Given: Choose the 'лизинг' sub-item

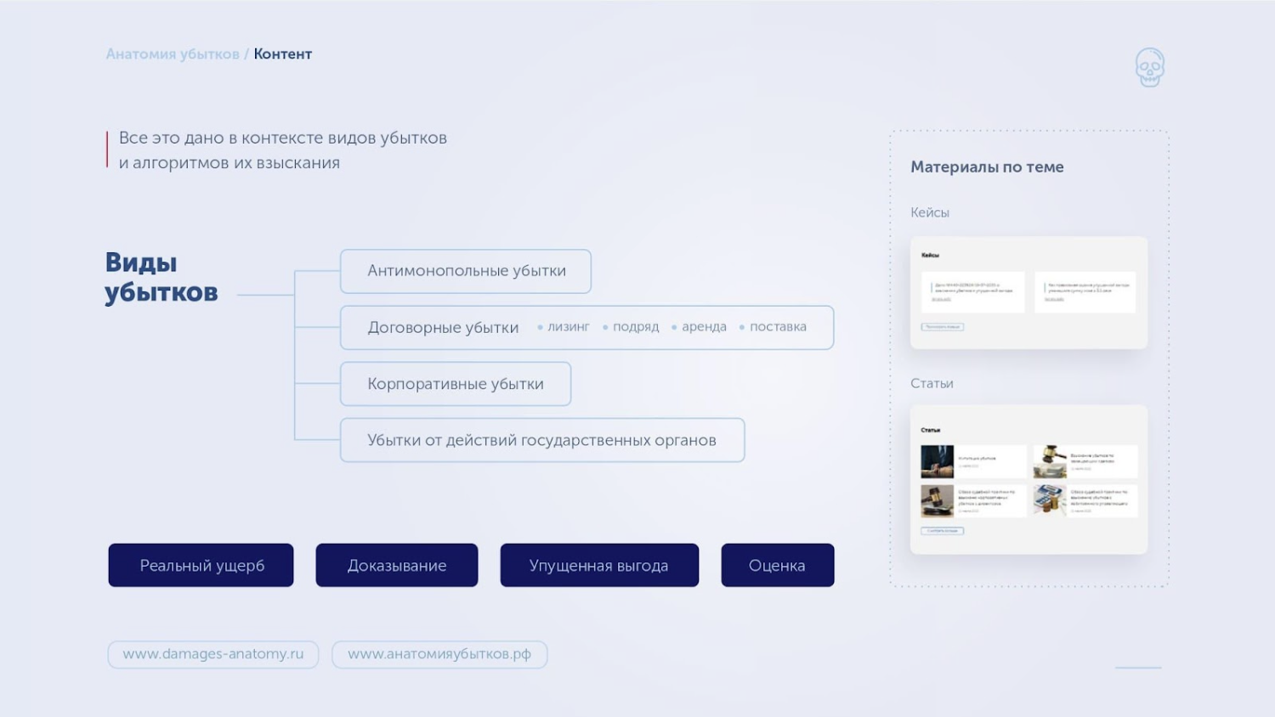Looking at the screenshot, I should 568,327.
